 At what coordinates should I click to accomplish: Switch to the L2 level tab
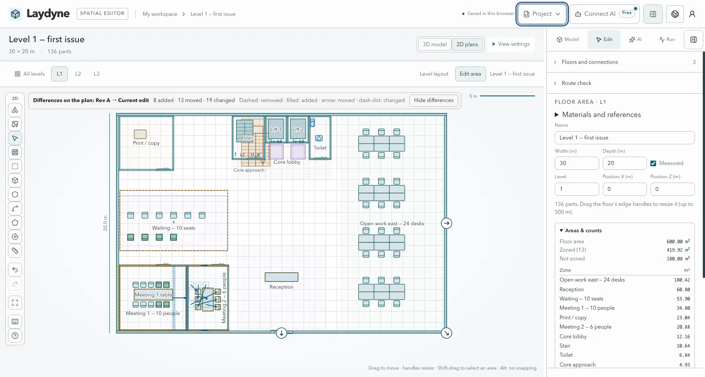(x=78, y=74)
